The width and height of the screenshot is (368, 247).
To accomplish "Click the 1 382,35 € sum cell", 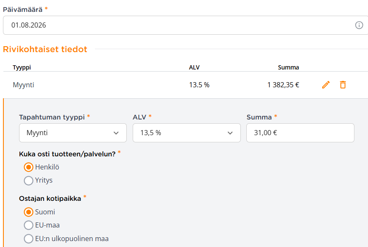I will tap(283, 85).
